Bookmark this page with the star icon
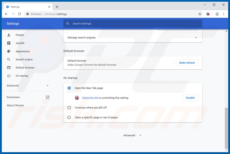Viewport: 230px width, 154px height. click(200, 14)
